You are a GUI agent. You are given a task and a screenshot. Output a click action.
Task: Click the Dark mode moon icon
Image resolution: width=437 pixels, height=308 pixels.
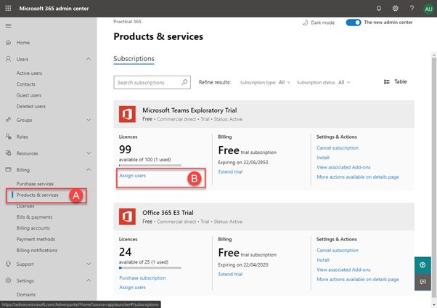pyautogui.click(x=305, y=23)
